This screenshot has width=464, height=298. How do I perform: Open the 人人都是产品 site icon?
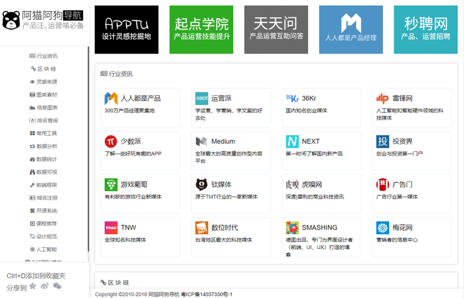click(x=111, y=98)
